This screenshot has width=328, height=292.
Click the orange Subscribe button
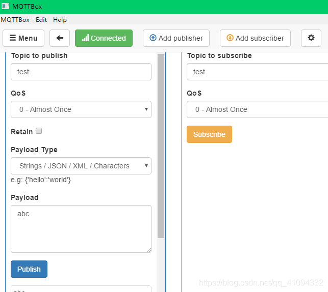[209, 134]
